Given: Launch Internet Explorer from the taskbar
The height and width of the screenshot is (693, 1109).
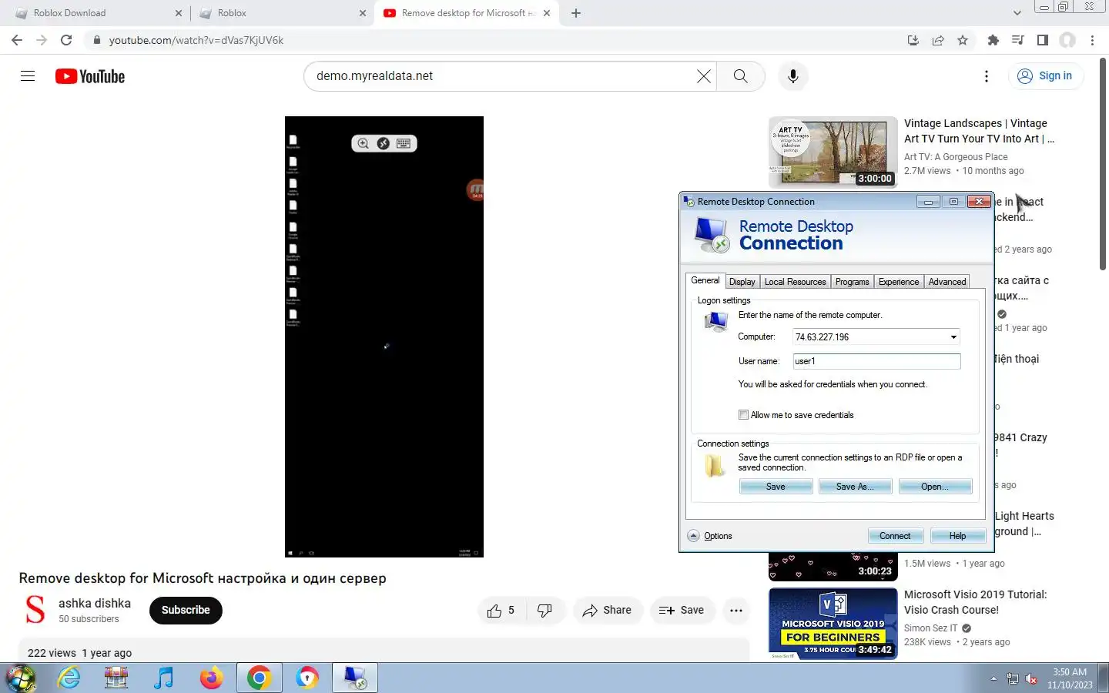Looking at the screenshot, I should (x=69, y=678).
